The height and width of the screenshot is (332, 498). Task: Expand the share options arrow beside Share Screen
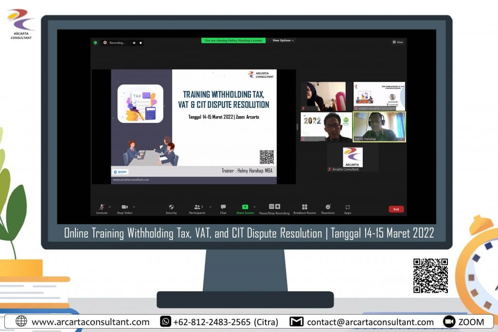point(254,207)
